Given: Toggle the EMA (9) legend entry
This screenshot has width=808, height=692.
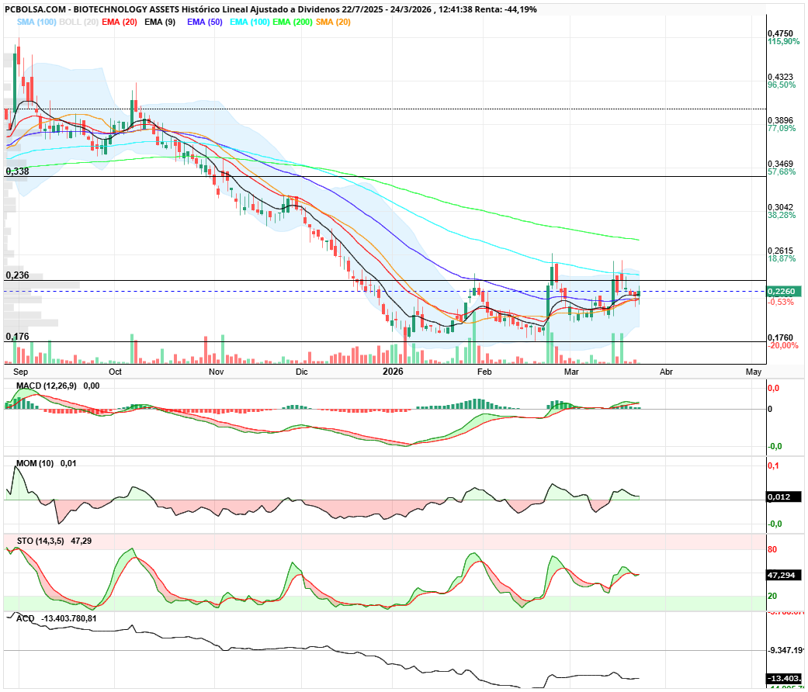Looking at the screenshot, I should click(160, 22).
